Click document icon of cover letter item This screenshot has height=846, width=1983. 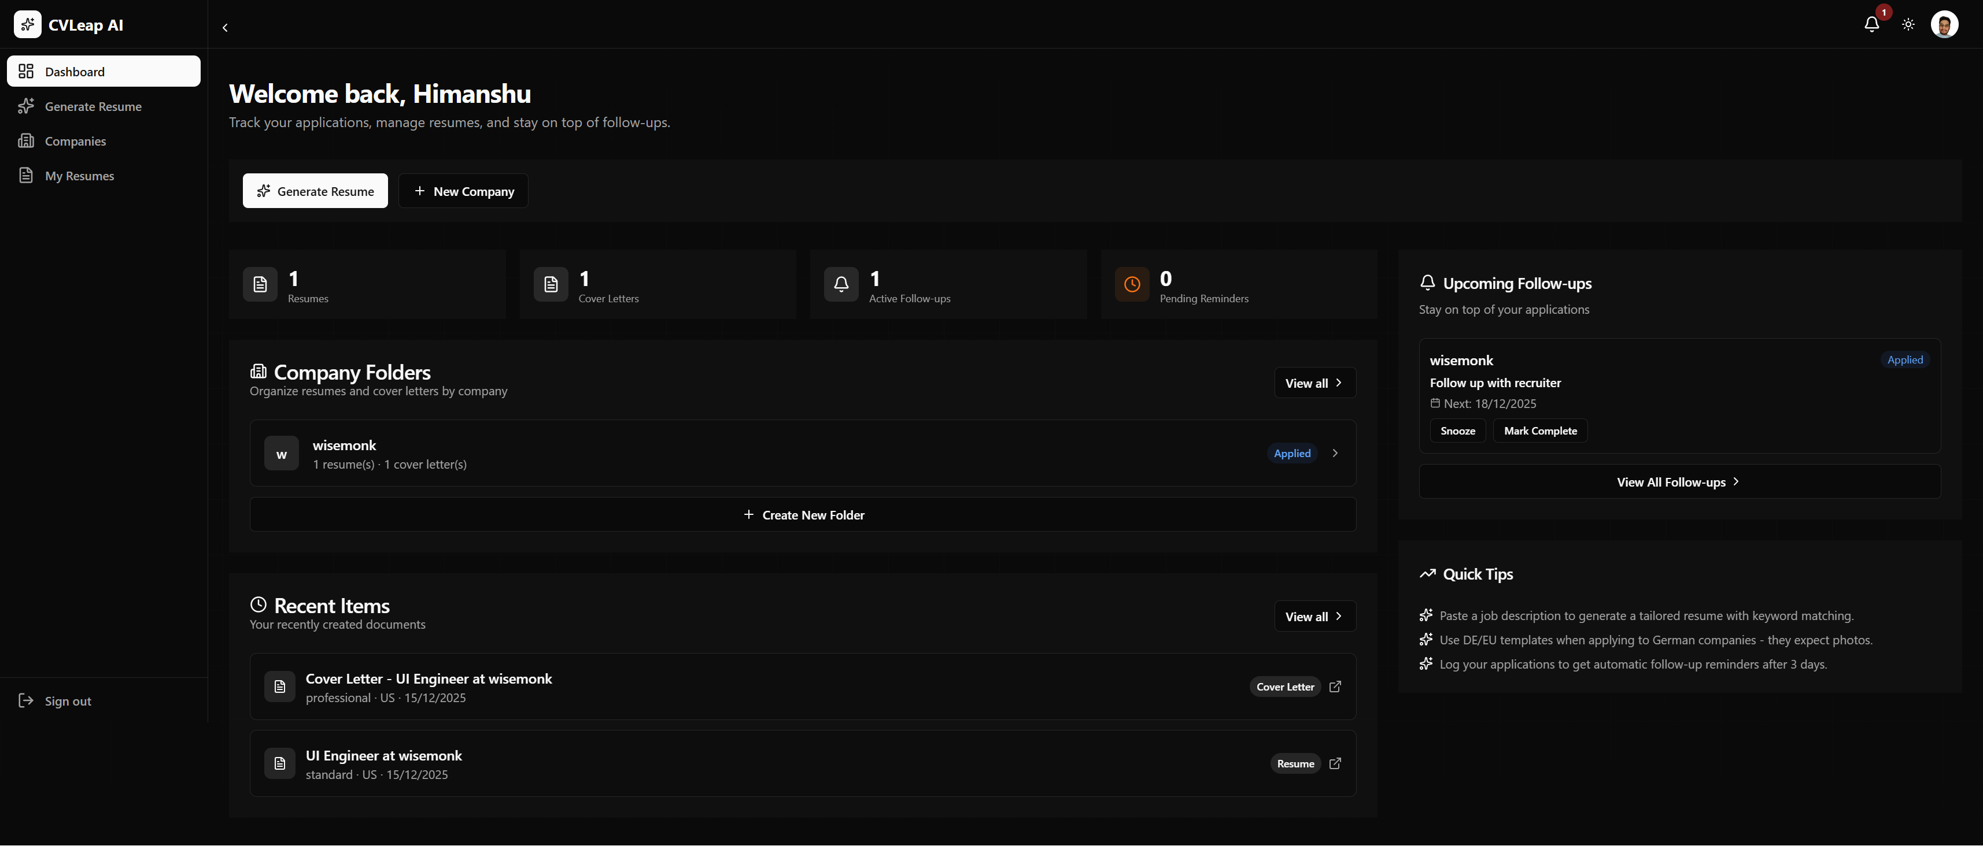coord(280,687)
